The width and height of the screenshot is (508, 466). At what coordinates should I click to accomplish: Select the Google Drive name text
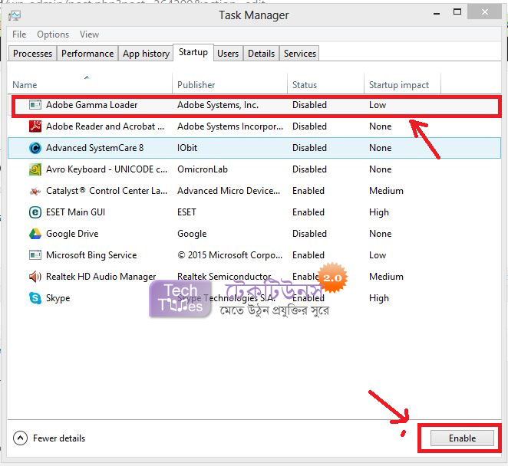click(72, 234)
